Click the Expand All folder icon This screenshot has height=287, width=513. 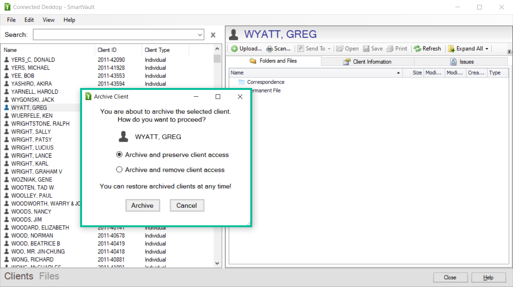point(451,49)
